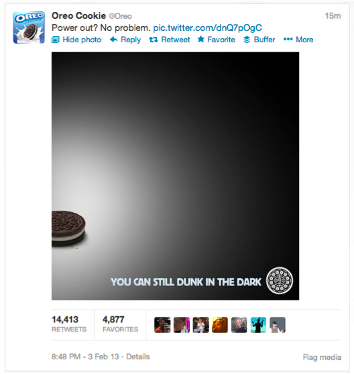Click the last gray retweeter avatar
The width and height of the screenshot is (354, 374).
pos(278,325)
